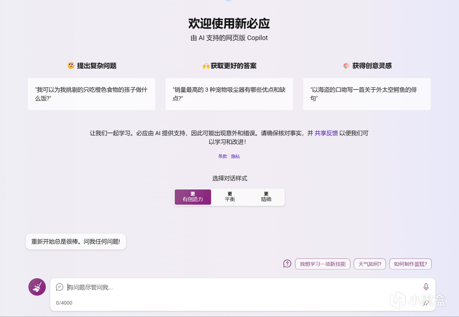
Task: Click the 如何制作蛋糕? suggestion chip
Action: click(410, 264)
